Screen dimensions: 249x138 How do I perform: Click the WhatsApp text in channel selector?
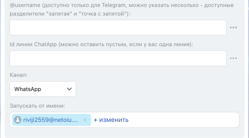click(28, 89)
